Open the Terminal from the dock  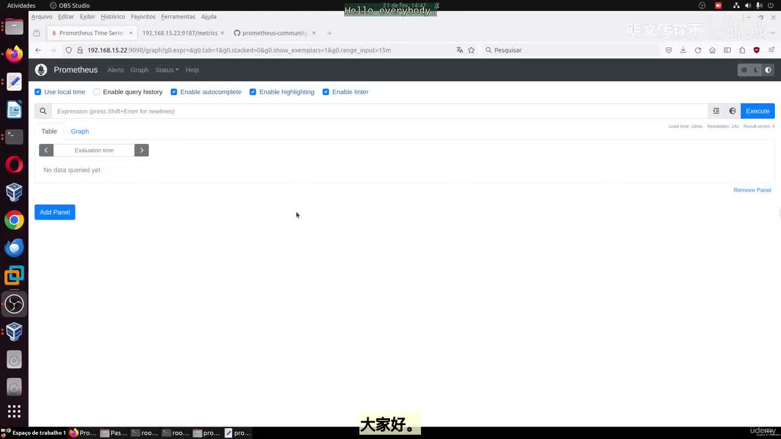pos(14,137)
